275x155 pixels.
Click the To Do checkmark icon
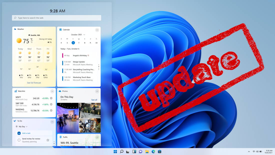(x=15, y=121)
